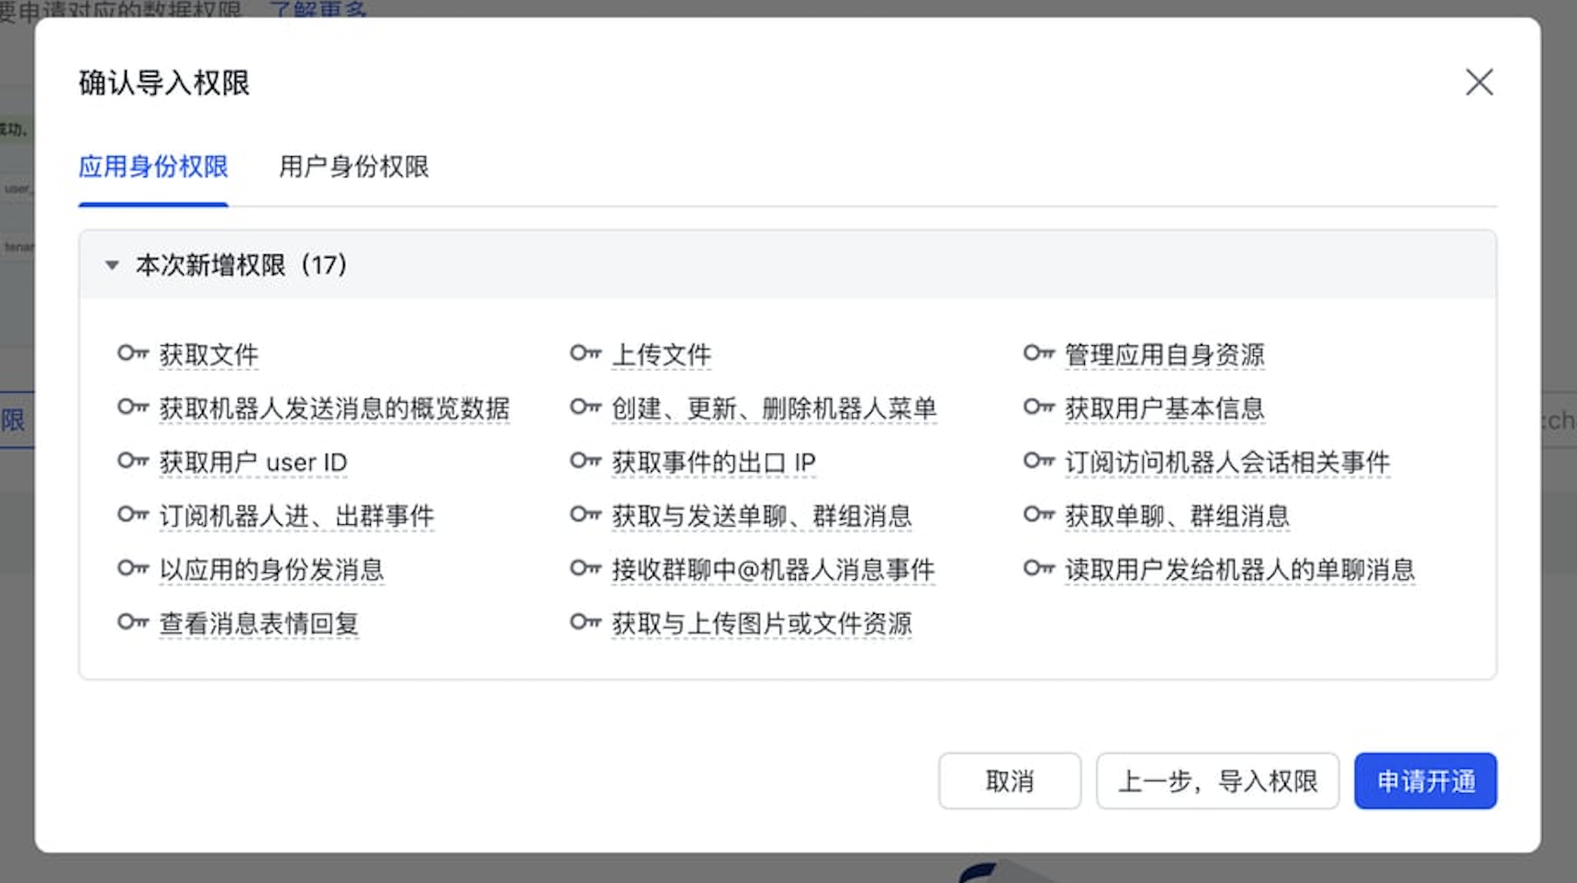Screen dimensions: 1577x883
Task: Click key icon beside 以应用的身份发消息
Action: (x=133, y=569)
